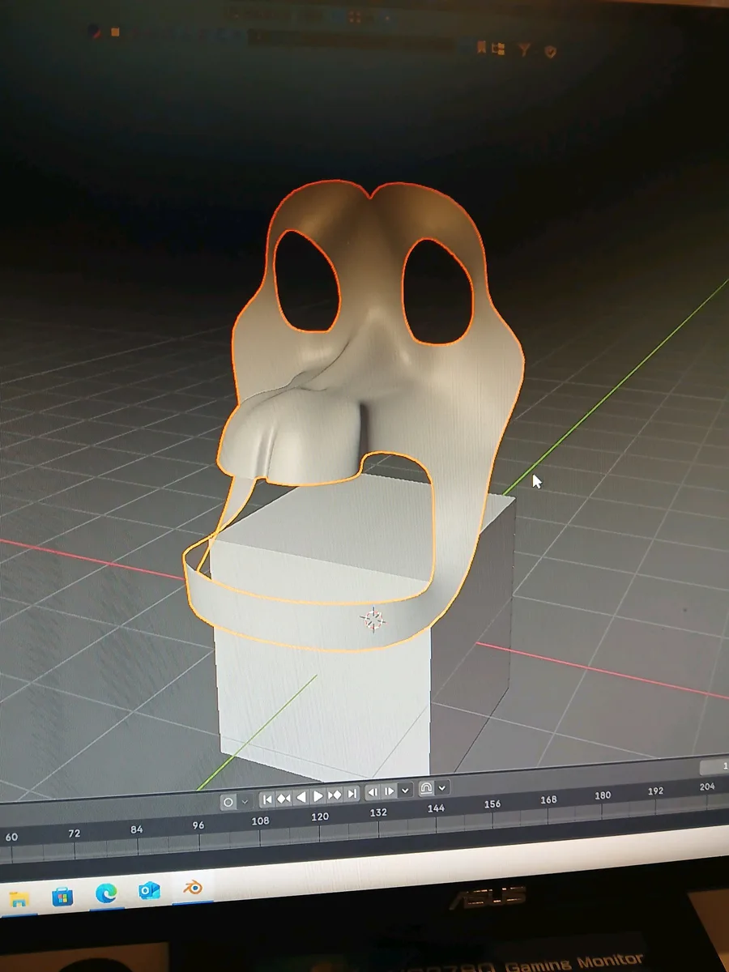Click the shield icon in the top bar
This screenshot has height=972, width=729.
tap(551, 51)
